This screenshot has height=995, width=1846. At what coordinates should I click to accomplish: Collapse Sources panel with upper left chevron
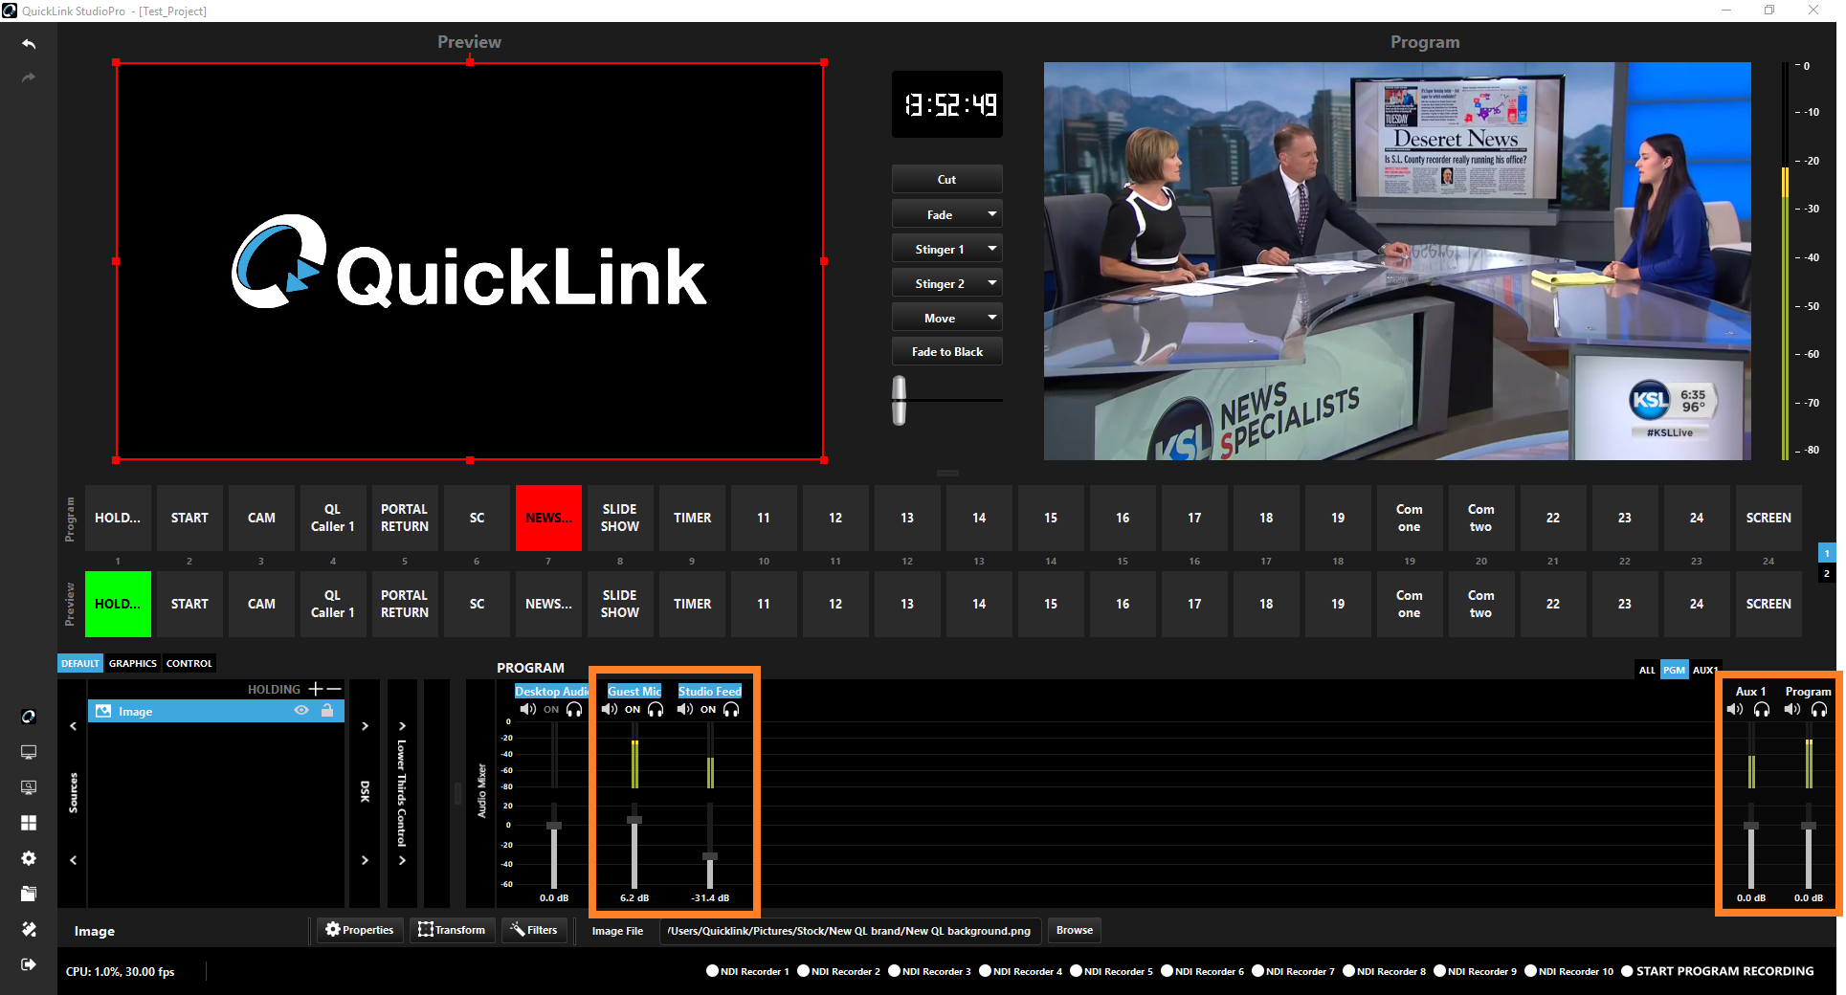pos(73,726)
